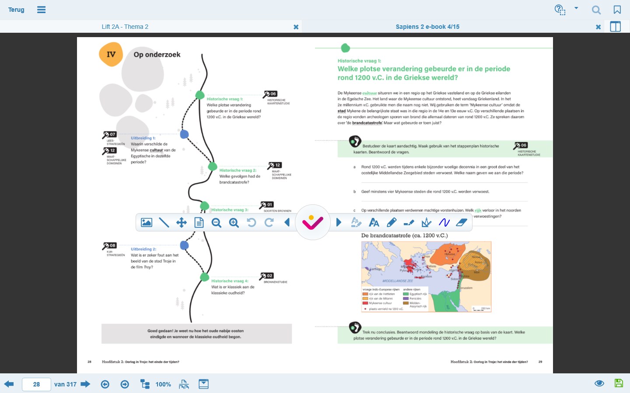Open the table of contents tree icon
Screen dimensions: 630x393
145,384
